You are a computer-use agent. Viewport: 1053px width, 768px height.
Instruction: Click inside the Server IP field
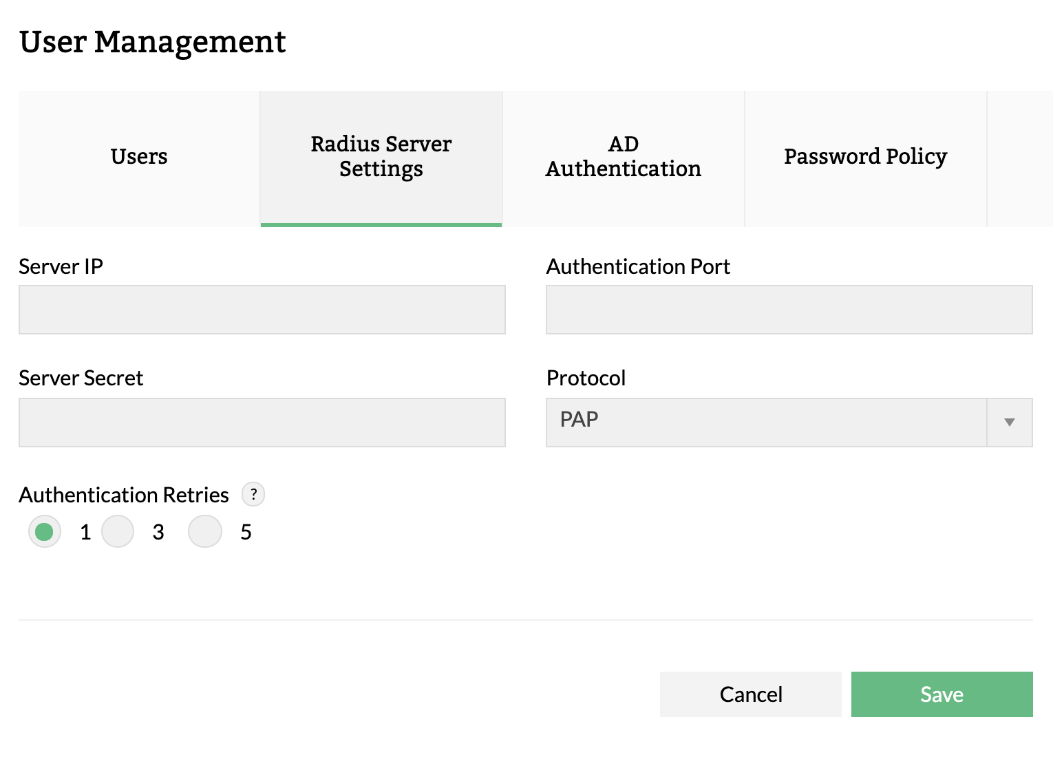pos(262,310)
